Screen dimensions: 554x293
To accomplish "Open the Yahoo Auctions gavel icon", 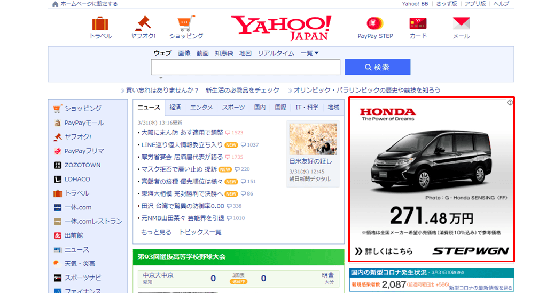I will (143, 23).
